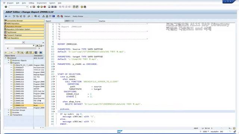Screen dimensions: 239x134
Task: Open the Utilities menu
Action: 31,3
